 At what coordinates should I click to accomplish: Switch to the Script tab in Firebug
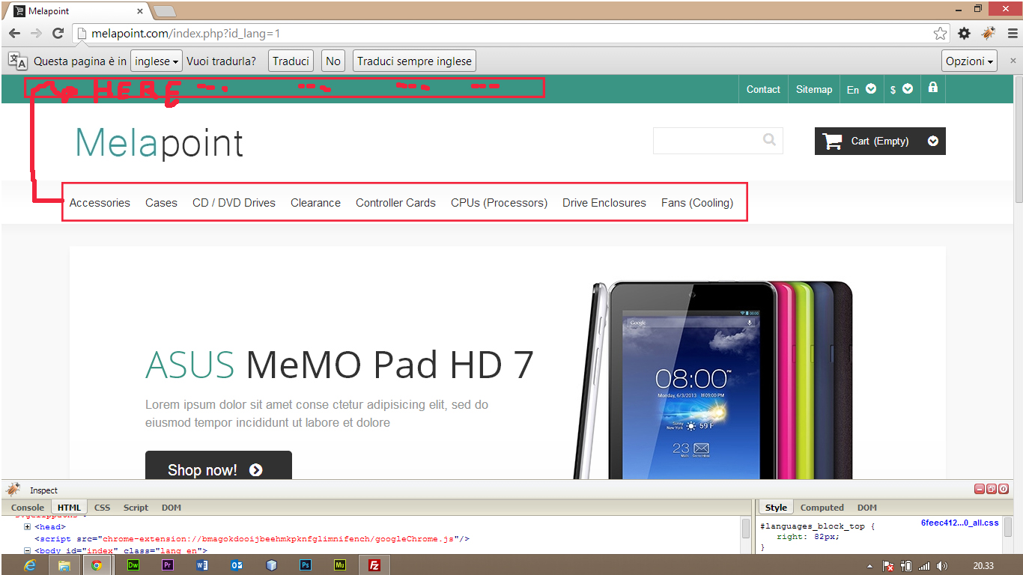[136, 508]
